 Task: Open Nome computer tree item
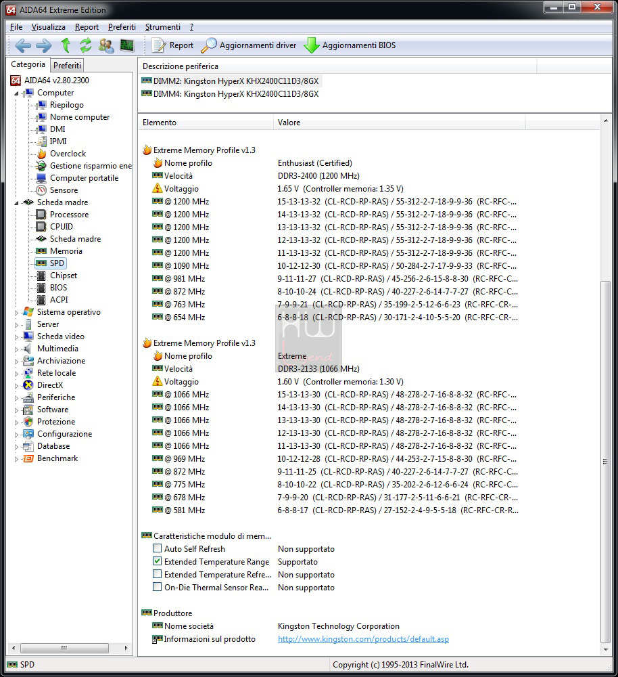[x=80, y=117]
